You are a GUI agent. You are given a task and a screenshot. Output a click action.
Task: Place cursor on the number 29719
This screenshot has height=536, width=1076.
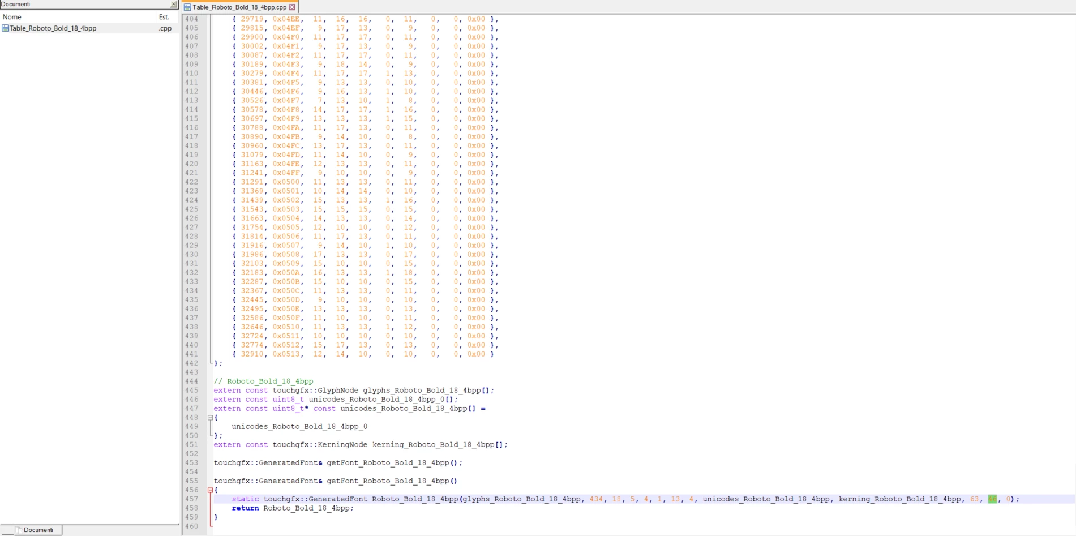pos(252,19)
